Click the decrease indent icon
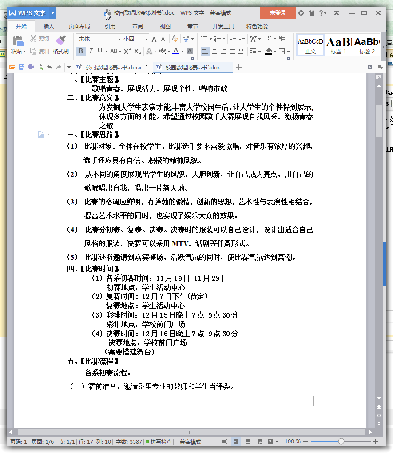The width and height of the screenshot is (393, 453). [233, 39]
